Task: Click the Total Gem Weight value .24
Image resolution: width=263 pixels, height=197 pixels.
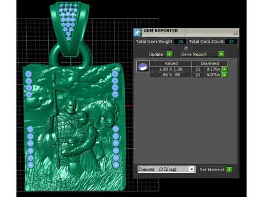Action: coord(180,42)
